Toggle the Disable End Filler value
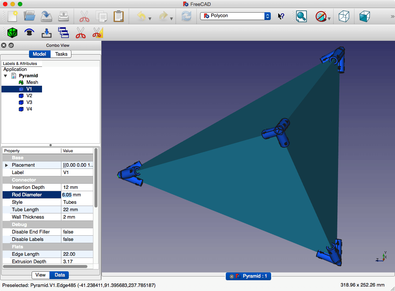This screenshot has height=291, width=395. point(77,232)
